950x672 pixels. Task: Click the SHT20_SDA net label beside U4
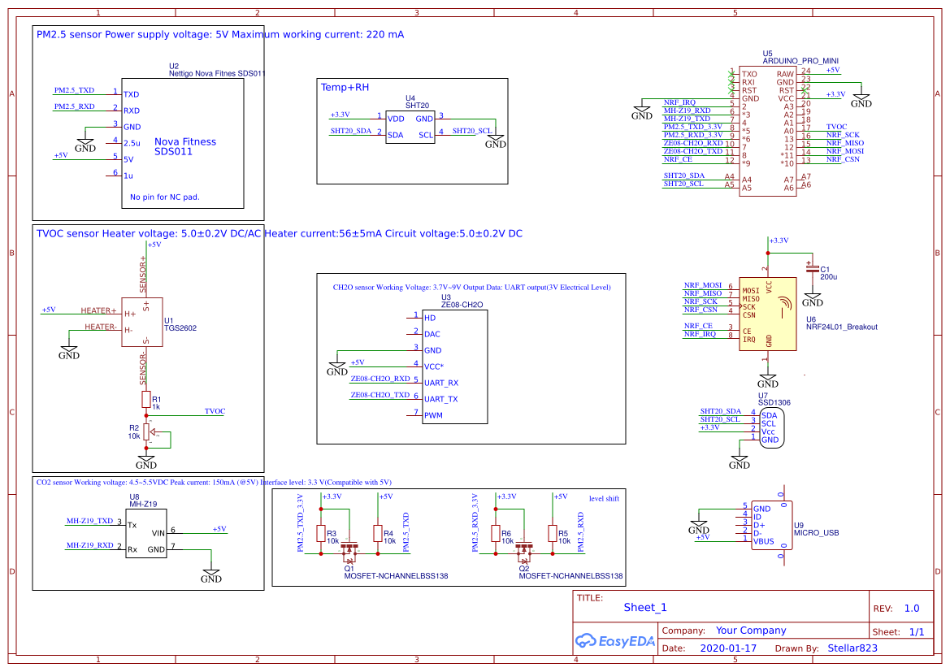pos(351,131)
